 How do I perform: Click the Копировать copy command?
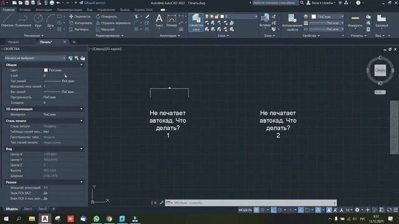click(x=80, y=23)
